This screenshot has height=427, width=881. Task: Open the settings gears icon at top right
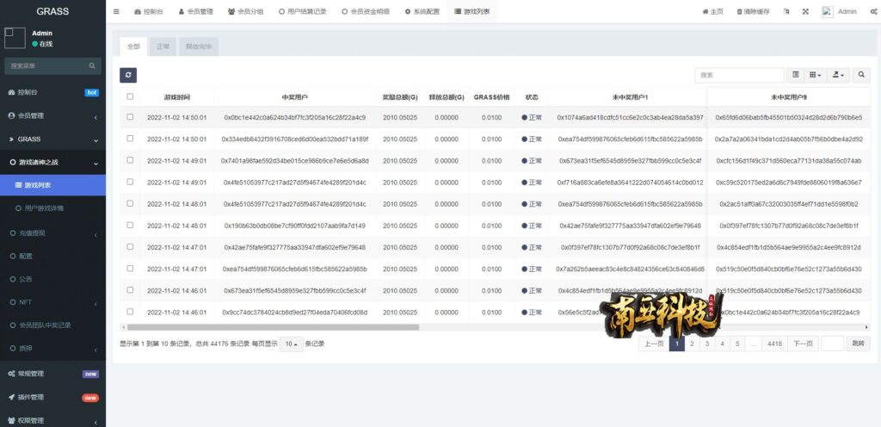tap(872, 11)
